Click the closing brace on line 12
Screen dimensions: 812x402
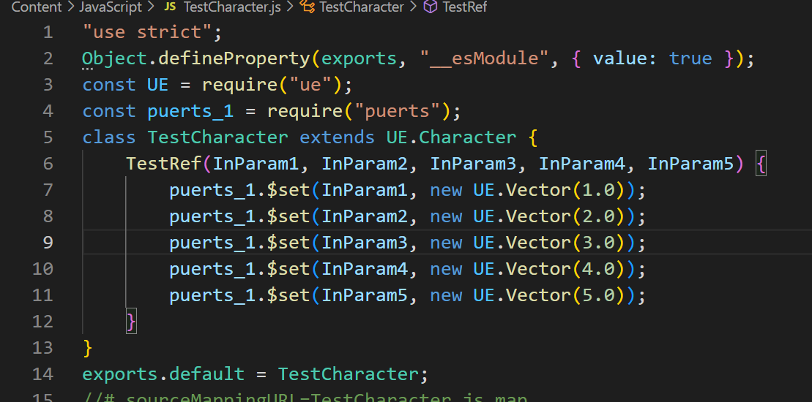click(132, 322)
